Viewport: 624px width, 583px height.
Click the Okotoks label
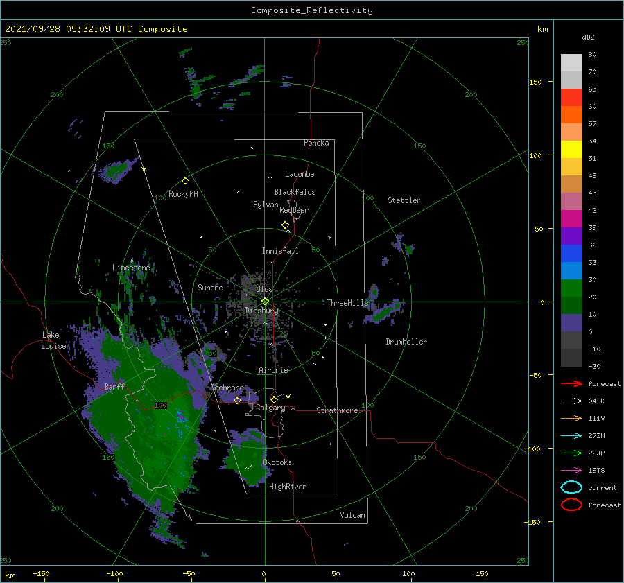pyautogui.click(x=277, y=462)
